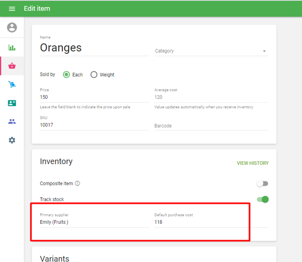Click the item Name field showing Oranges
This screenshot has width=302, height=262.
pyautogui.click(x=94, y=48)
